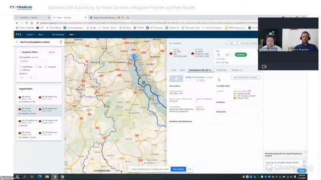
Task: Click 'Hide' in the screen-sharing bar
Action: coord(190,169)
